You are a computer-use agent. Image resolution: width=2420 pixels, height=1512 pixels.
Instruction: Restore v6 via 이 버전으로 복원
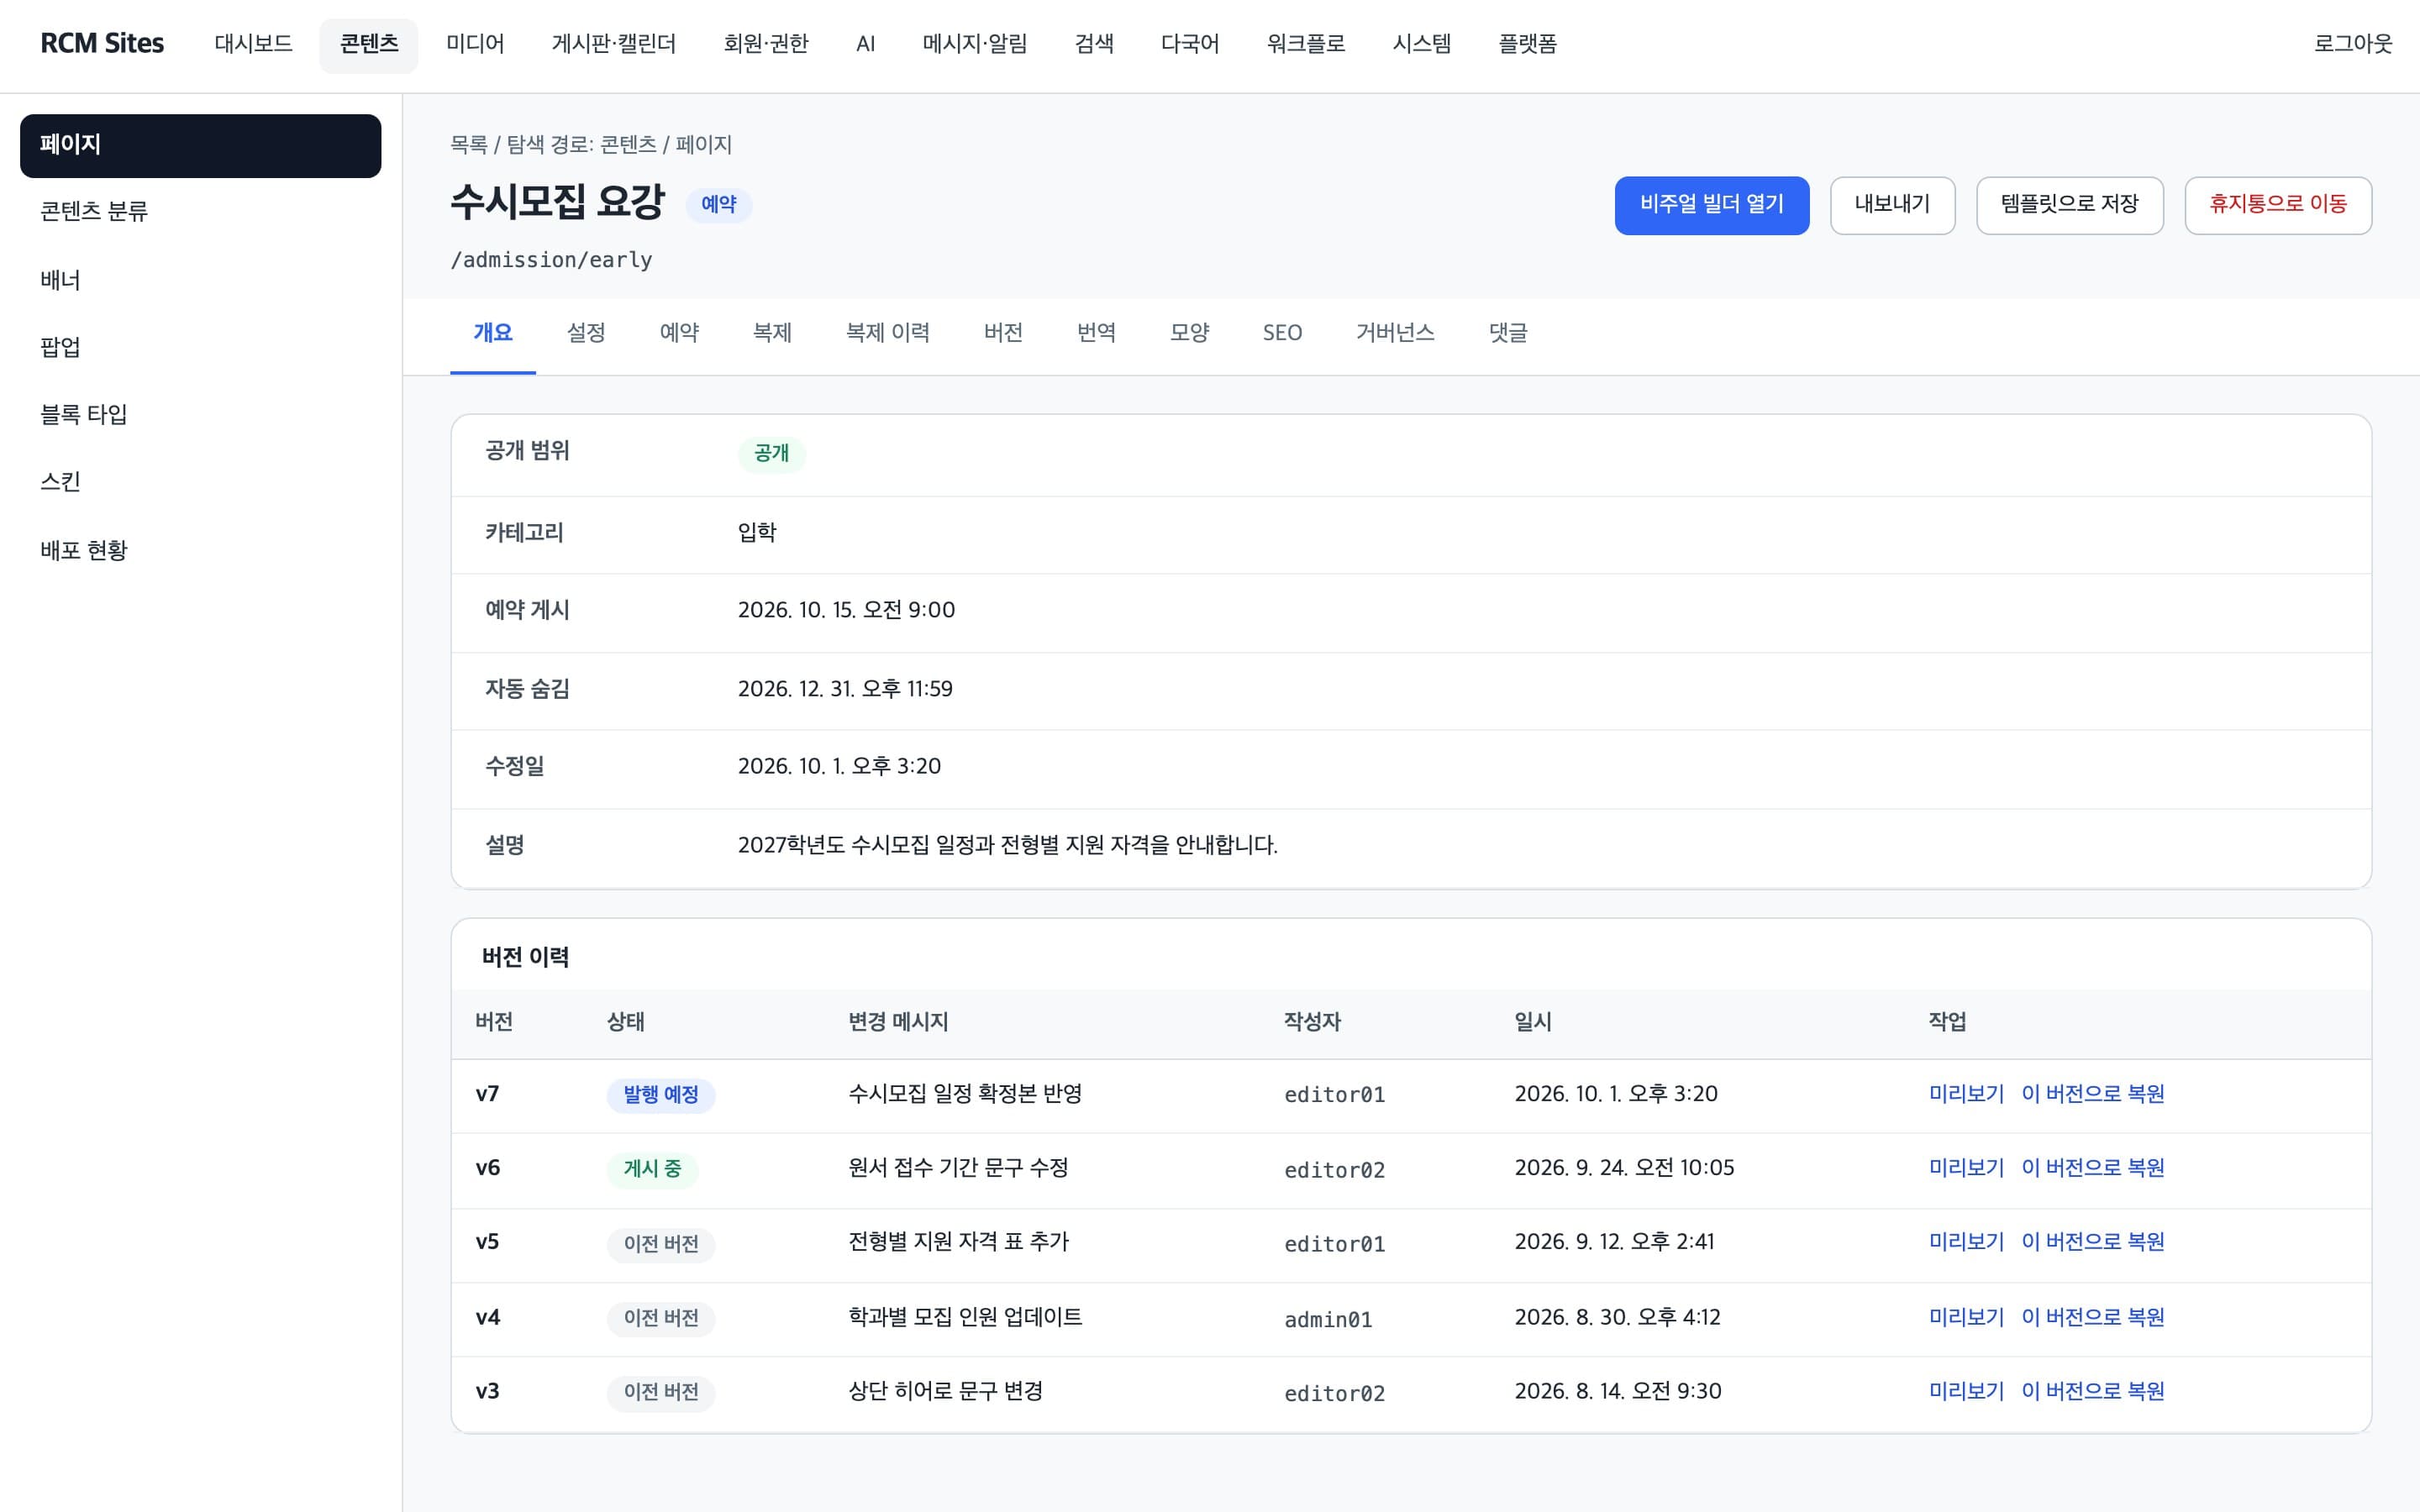pyautogui.click(x=2093, y=1168)
